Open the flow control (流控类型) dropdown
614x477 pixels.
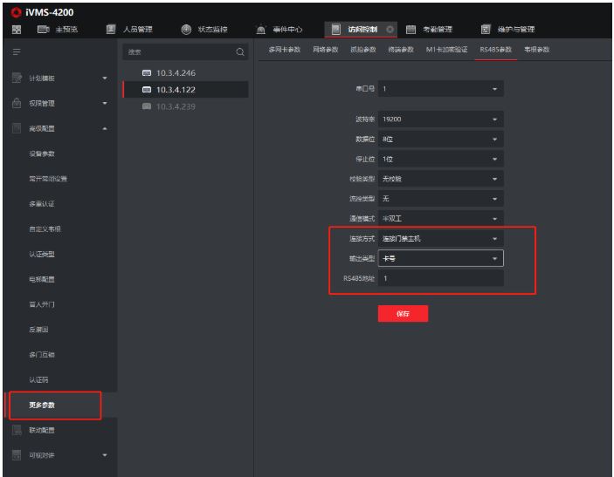coord(440,199)
